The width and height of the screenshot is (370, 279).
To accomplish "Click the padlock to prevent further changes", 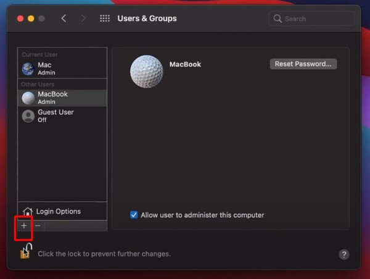I will coord(26,251).
